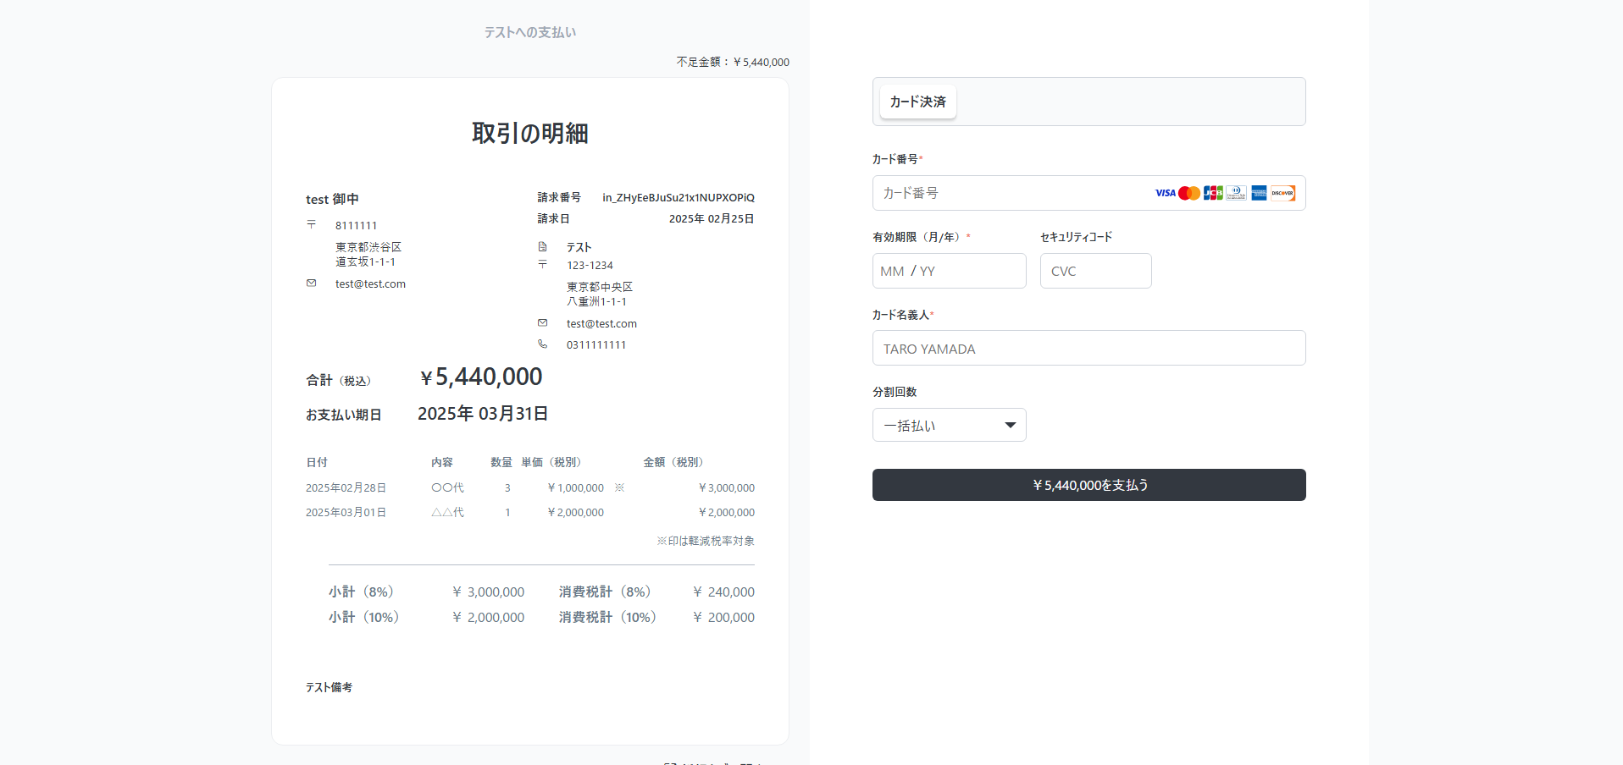1623x765 pixels.
Task: Click the phone icon beside 0311111111
Action: (542, 344)
